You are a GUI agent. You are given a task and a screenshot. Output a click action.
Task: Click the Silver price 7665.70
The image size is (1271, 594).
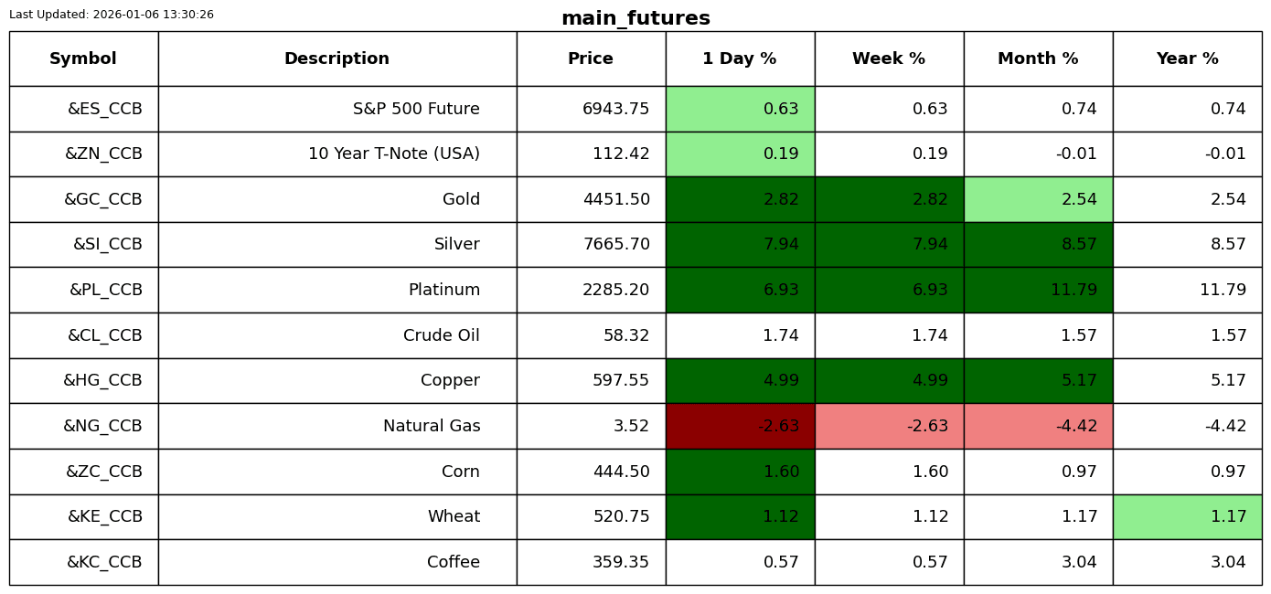[616, 245]
